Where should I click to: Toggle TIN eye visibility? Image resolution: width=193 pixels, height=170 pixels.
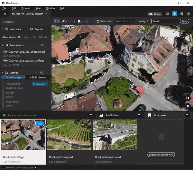click(46, 37)
